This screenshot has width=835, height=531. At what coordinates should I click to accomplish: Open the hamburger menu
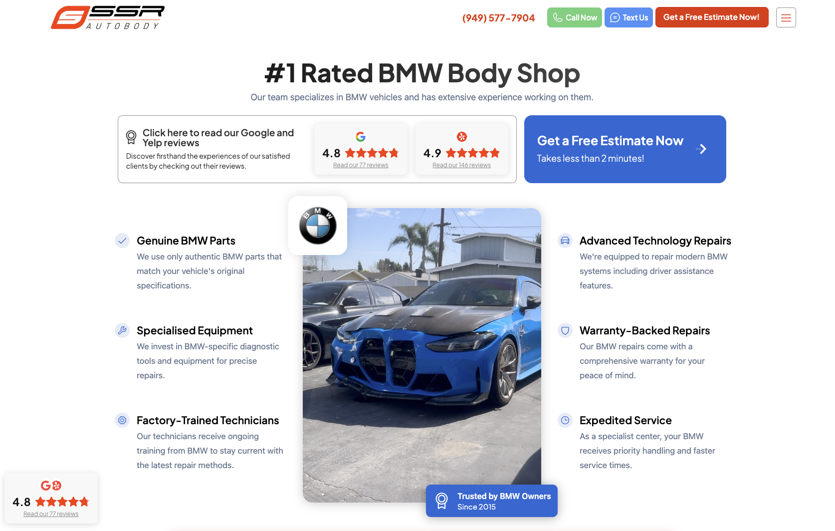[x=786, y=18]
